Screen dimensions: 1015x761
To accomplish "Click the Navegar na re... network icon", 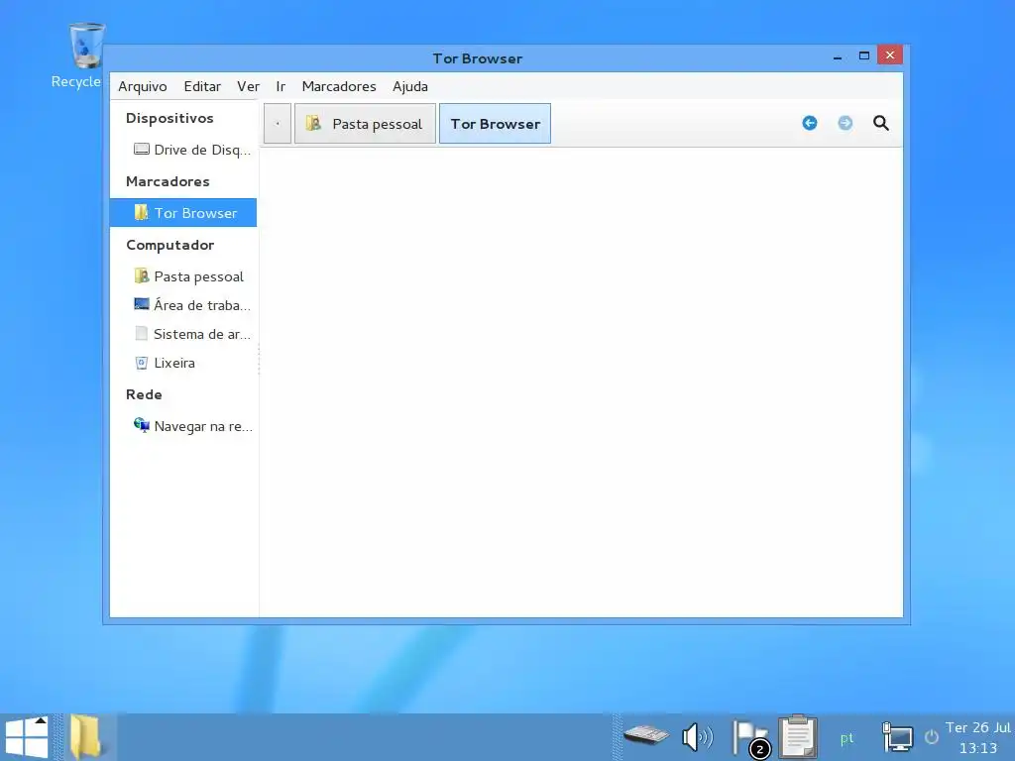I will tap(141, 425).
